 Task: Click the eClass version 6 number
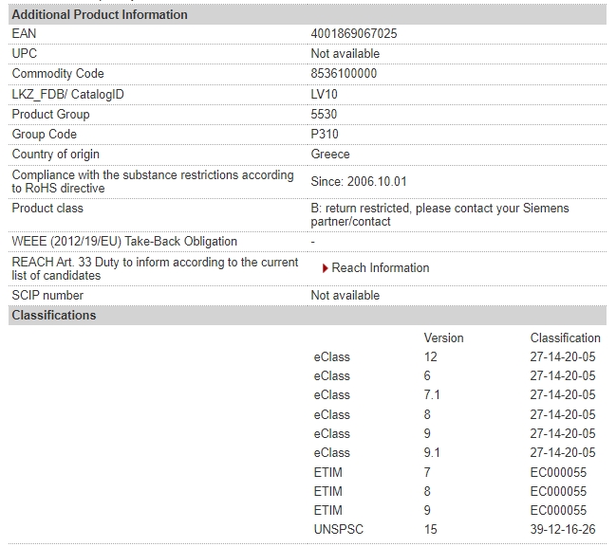pos(427,376)
